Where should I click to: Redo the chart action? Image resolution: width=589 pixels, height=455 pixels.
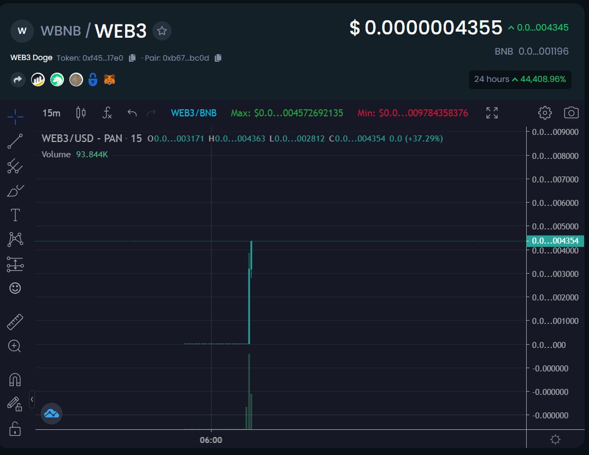coord(151,113)
